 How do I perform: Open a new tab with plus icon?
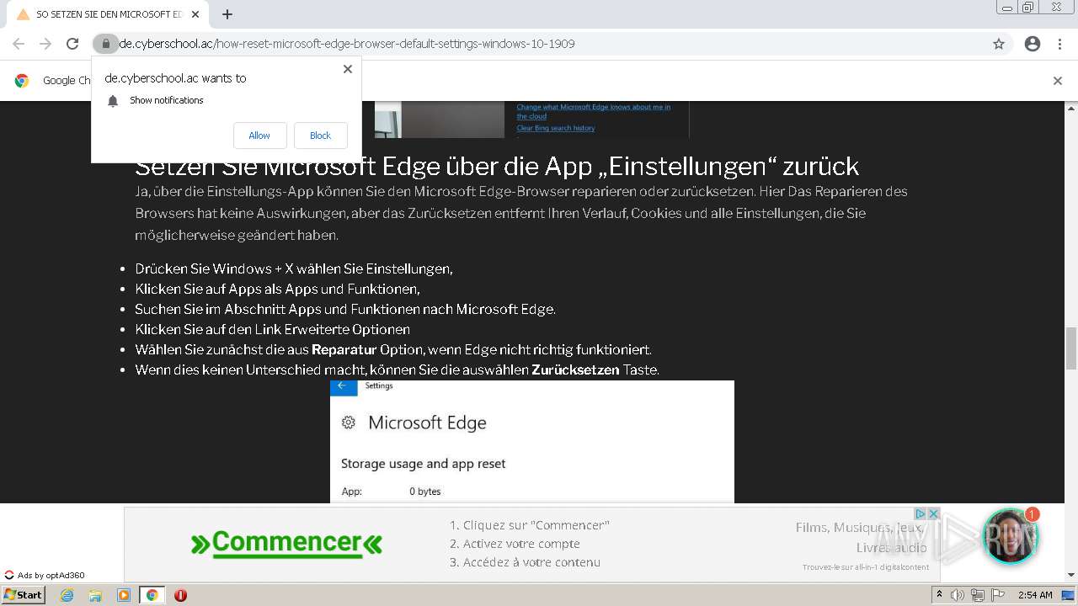(x=227, y=14)
